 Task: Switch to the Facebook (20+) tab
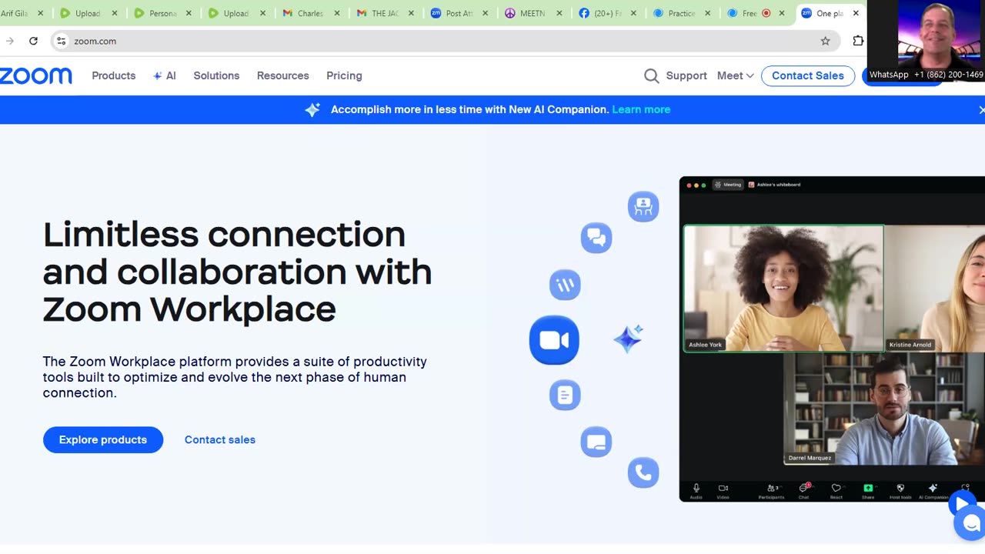point(608,13)
